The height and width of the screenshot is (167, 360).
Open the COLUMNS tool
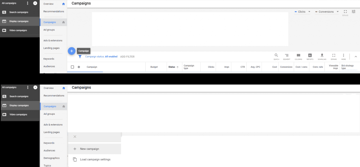coord(298,55)
